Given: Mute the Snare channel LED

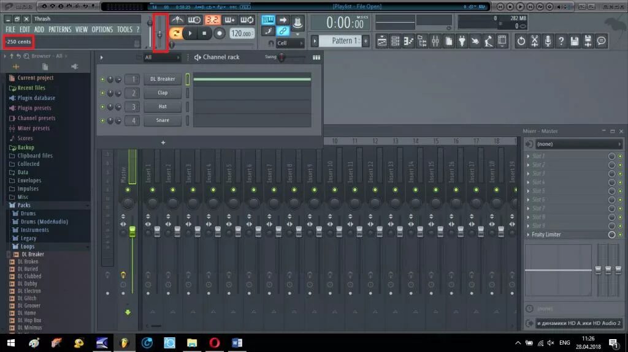Looking at the screenshot, I should coord(102,121).
